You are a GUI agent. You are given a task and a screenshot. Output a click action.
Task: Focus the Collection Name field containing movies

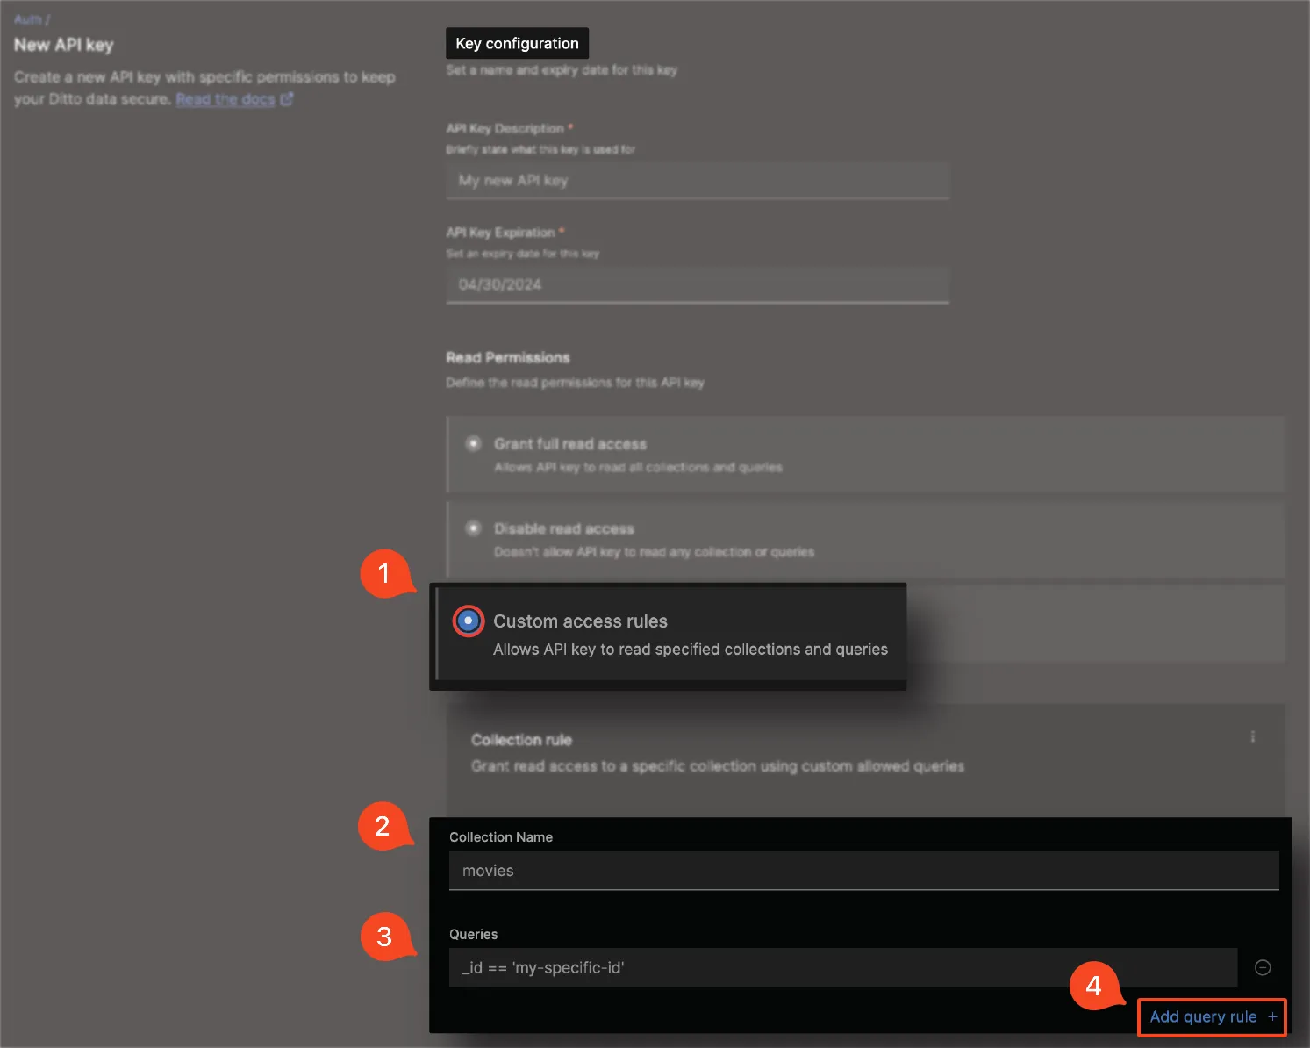pyautogui.click(x=863, y=871)
